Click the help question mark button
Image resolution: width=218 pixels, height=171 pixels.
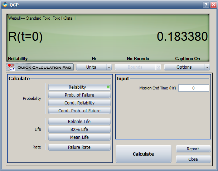(205, 5)
